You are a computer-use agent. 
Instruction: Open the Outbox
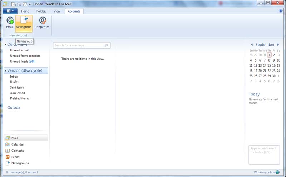click(x=14, y=108)
